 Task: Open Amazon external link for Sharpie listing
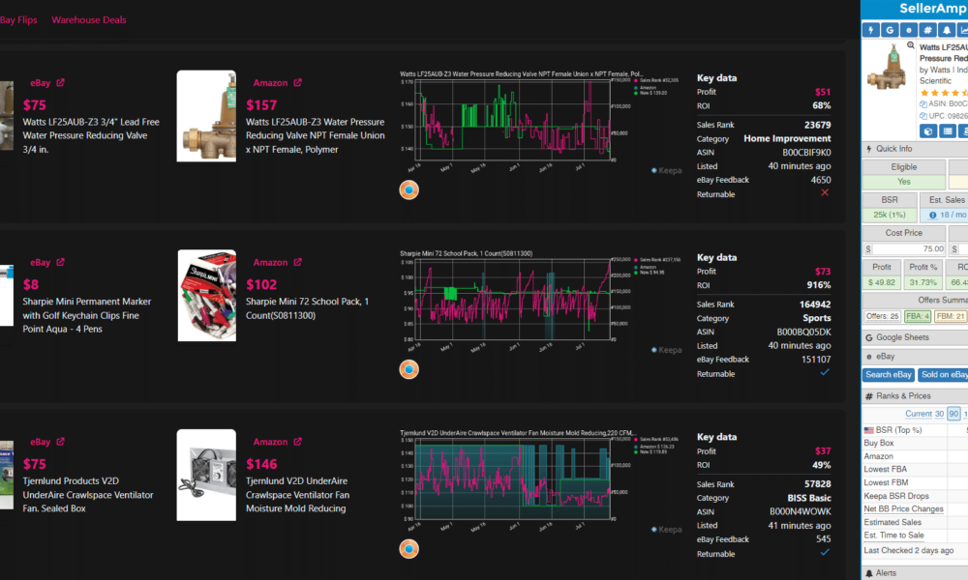(x=297, y=262)
